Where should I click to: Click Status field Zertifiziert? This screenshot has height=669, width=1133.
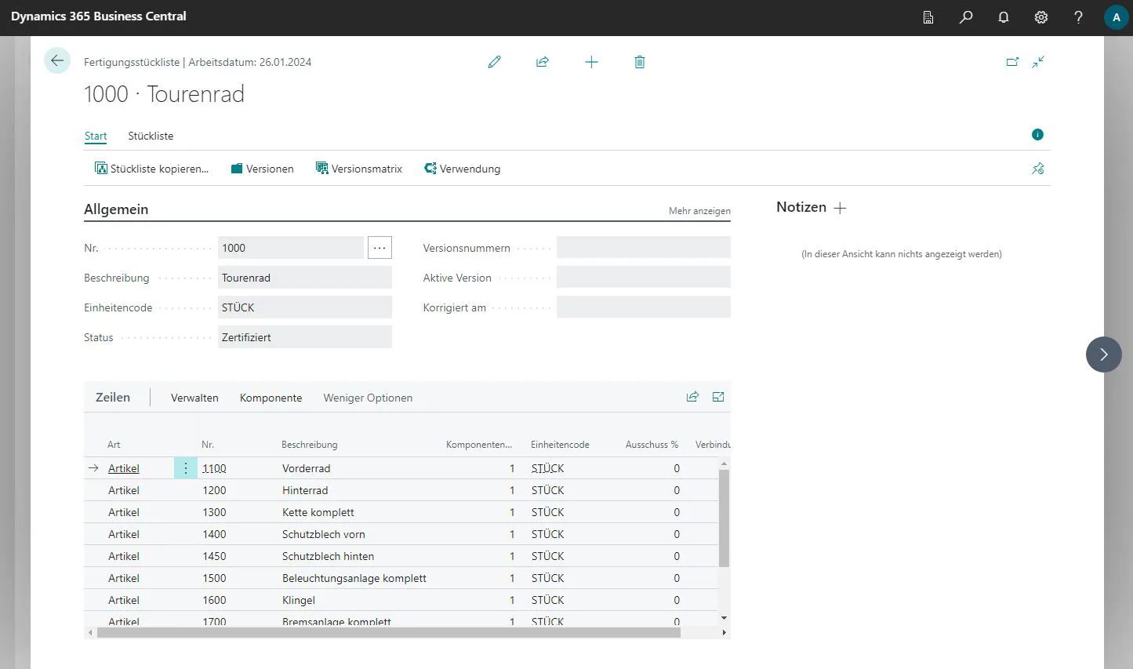click(x=305, y=337)
